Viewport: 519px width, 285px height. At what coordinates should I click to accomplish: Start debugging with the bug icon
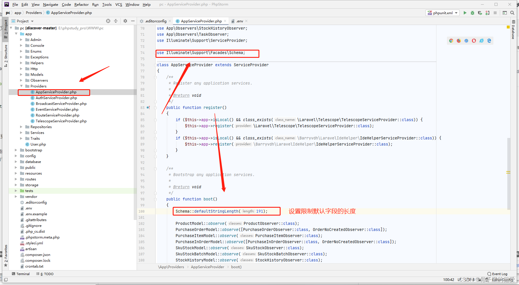[x=472, y=13]
